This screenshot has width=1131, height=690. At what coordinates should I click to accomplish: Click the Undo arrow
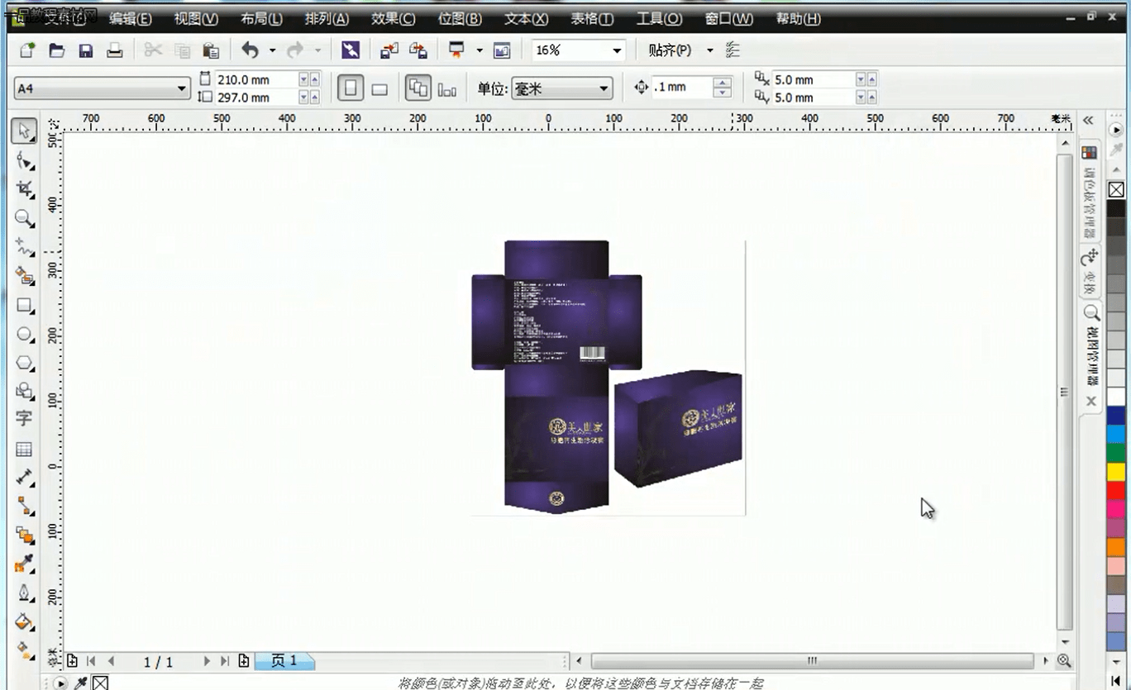point(250,50)
